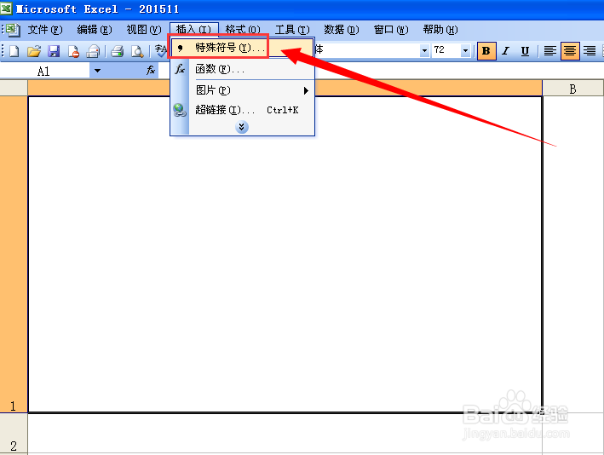The width and height of the screenshot is (604, 455).
Task: Open the 帮助(H) menu
Action: click(440, 30)
